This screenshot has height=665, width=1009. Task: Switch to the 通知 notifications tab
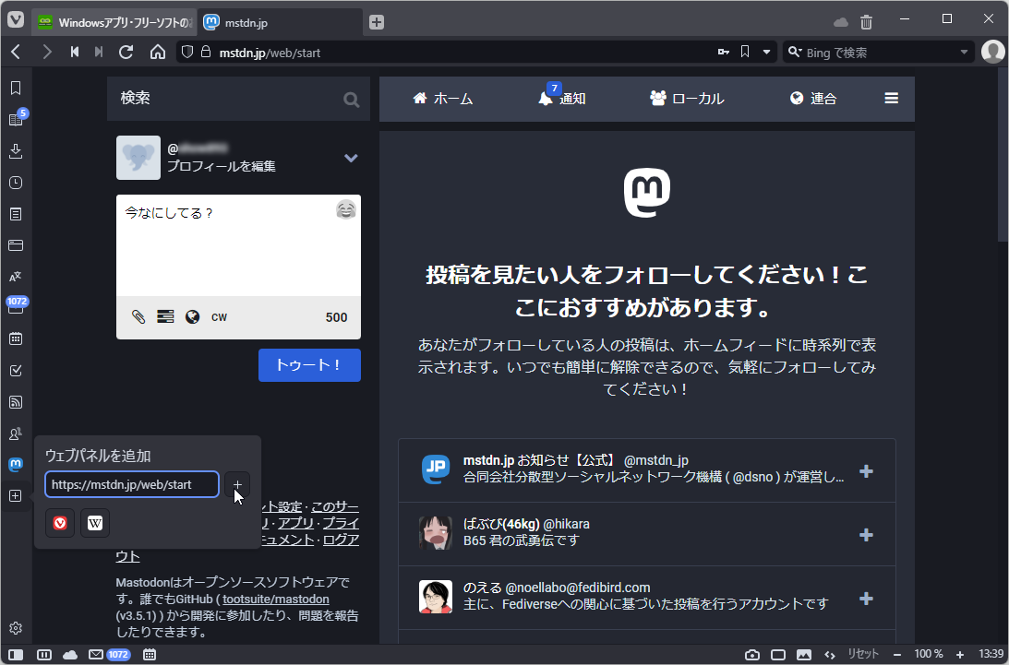562,99
